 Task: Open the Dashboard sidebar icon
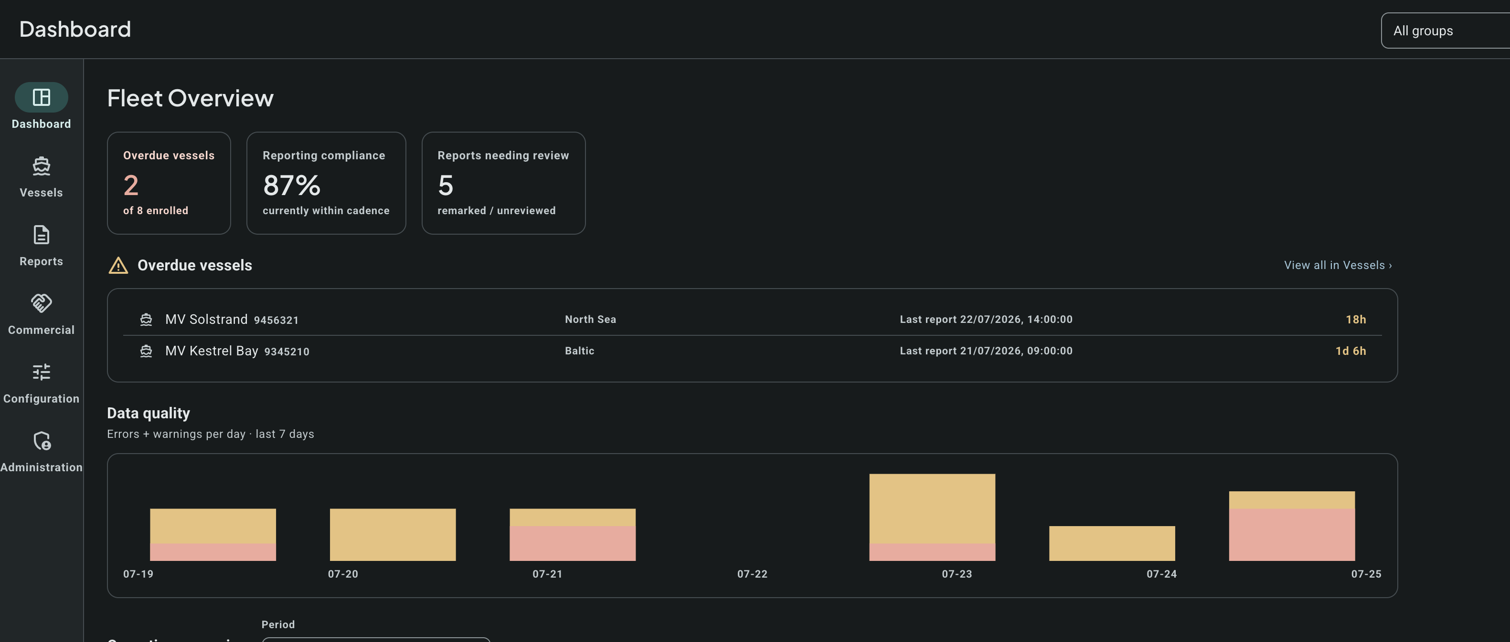coord(41,97)
